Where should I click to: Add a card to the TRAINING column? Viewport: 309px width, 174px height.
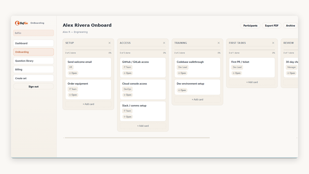click(197, 99)
